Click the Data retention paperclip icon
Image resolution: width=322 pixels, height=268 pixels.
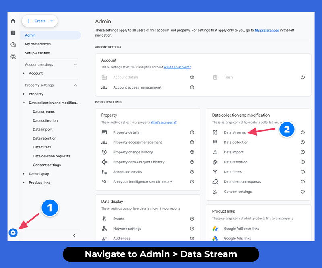(x=215, y=162)
